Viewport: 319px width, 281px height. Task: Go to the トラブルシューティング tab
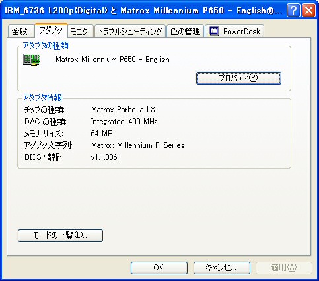point(130,31)
